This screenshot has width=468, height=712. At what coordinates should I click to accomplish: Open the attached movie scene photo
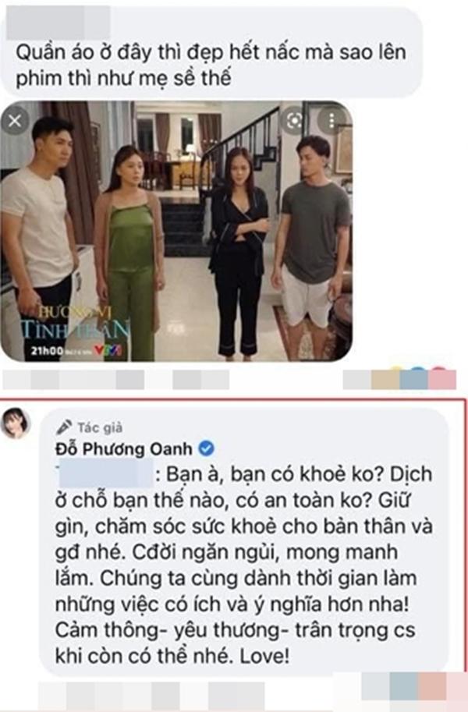point(176,231)
